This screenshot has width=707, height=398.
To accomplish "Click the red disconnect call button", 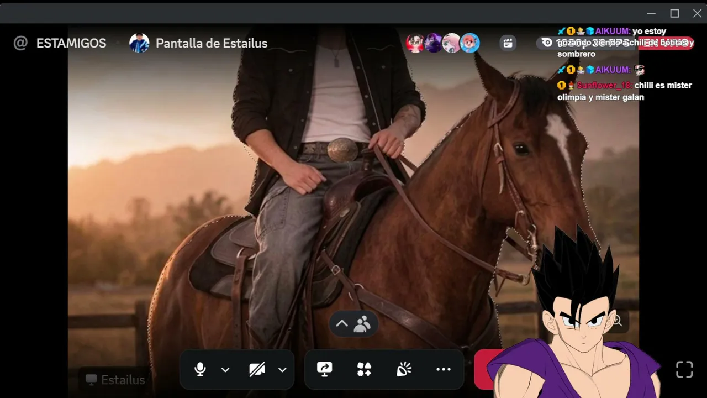I will (489, 369).
